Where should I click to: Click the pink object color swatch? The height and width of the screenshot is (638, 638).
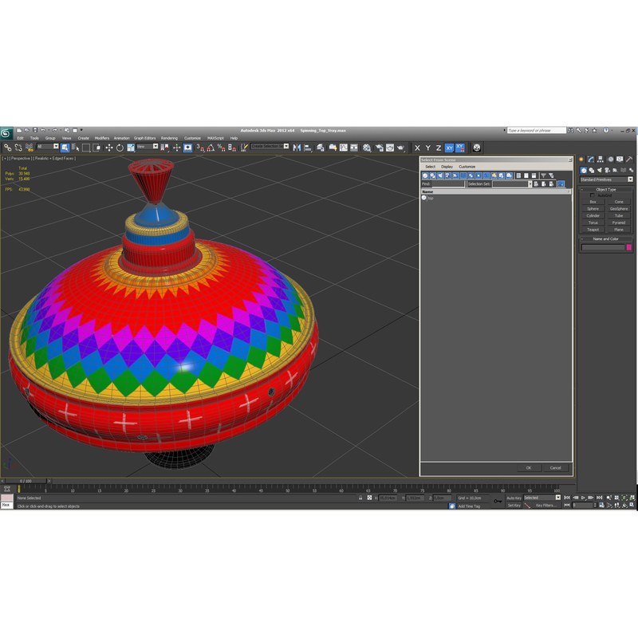pos(629,246)
